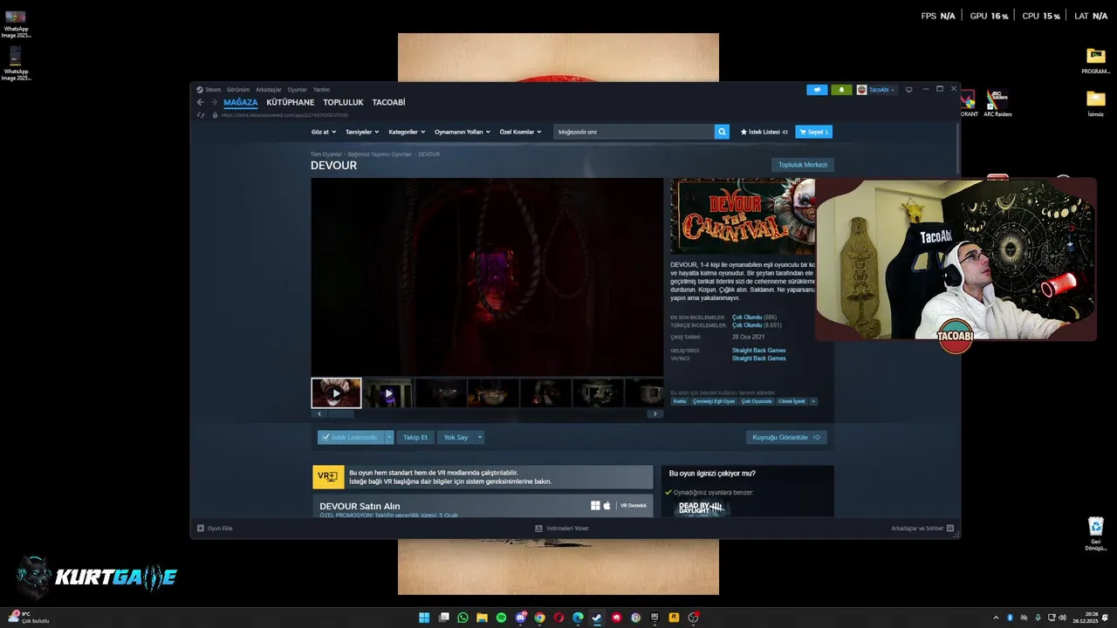Select the second trailer video thumbnail
Screen dimensions: 1117x628
pyautogui.click(x=388, y=392)
